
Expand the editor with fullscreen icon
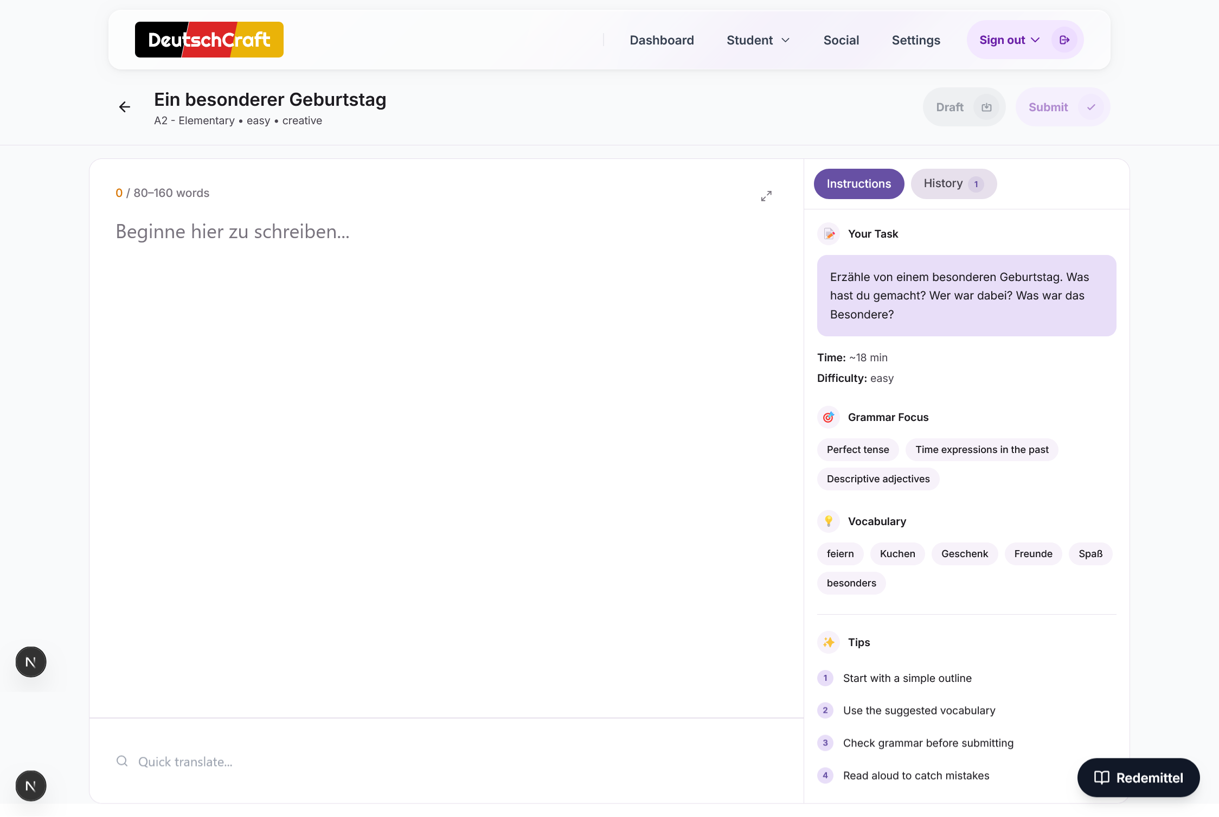766,196
